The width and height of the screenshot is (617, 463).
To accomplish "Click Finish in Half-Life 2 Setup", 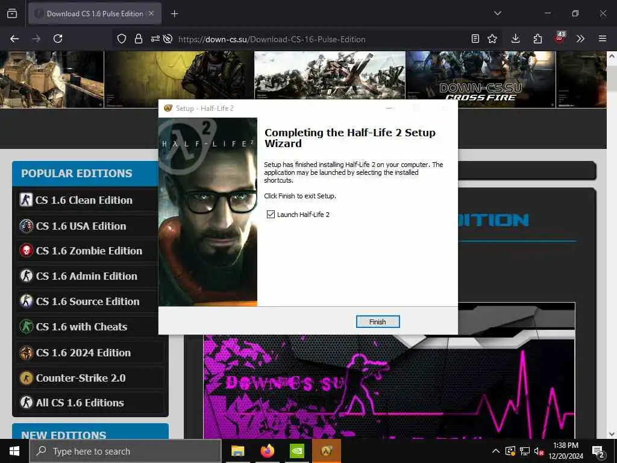I will (378, 322).
